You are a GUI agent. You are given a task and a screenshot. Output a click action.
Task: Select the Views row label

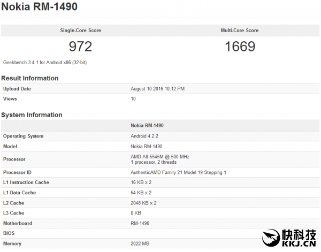click(x=10, y=98)
